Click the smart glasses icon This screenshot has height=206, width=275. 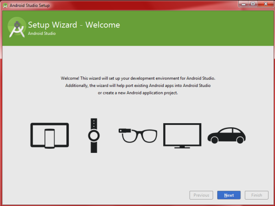pos(138,136)
